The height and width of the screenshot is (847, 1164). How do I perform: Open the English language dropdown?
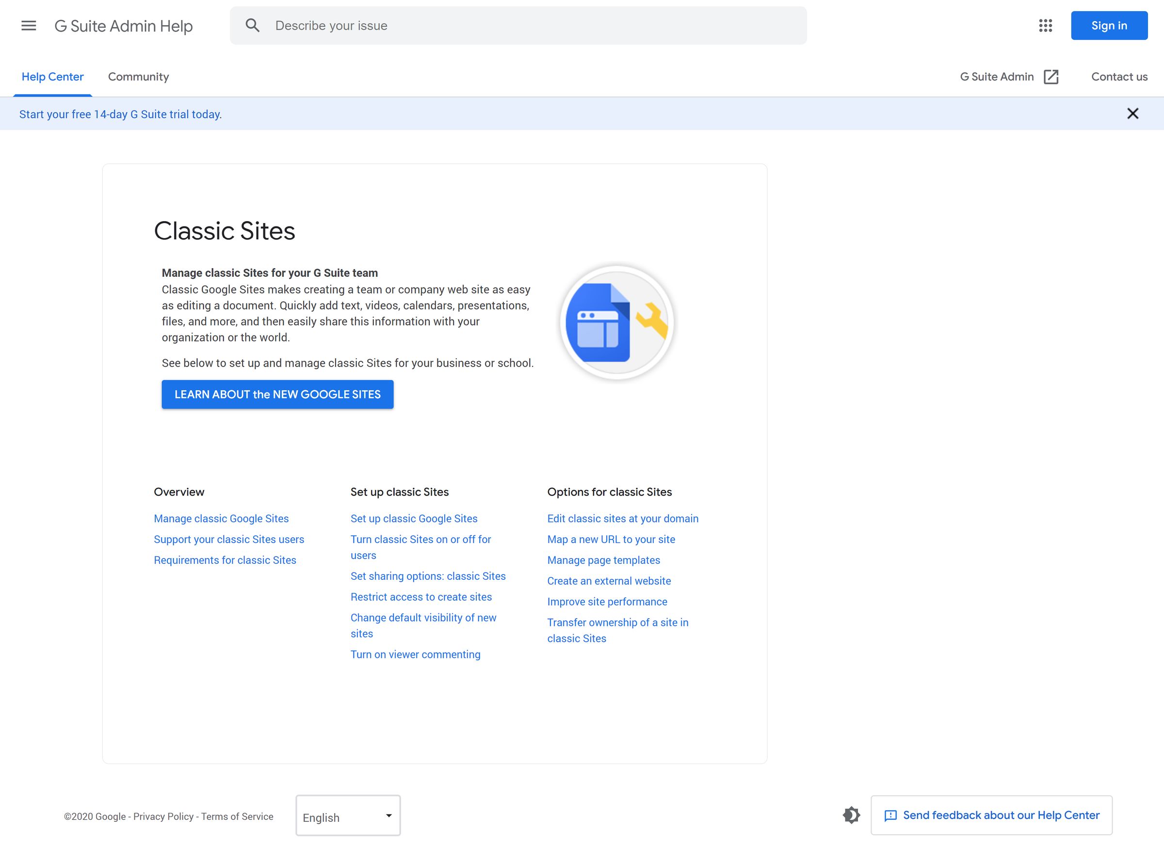[x=347, y=815]
